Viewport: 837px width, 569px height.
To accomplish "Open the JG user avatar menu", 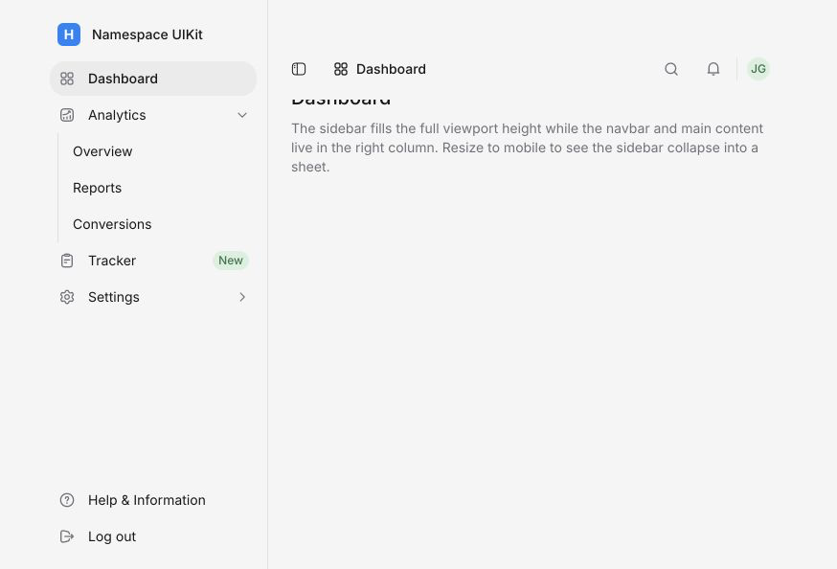I will [x=758, y=69].
